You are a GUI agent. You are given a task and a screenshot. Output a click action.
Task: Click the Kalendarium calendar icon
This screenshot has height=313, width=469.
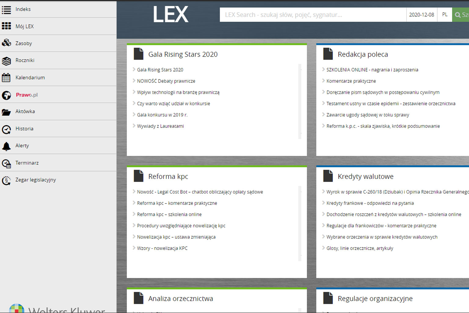point(6,78)
